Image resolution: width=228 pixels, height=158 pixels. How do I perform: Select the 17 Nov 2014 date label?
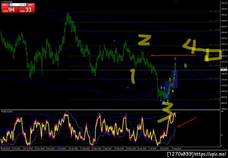(39, 149)
